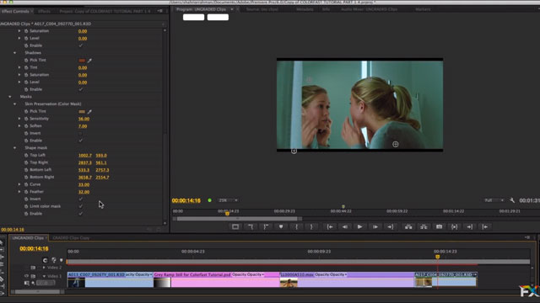The image size is (540, 303).
Task: Click the Program monitor zoom scroll bar
Action: tap(237, 219)
